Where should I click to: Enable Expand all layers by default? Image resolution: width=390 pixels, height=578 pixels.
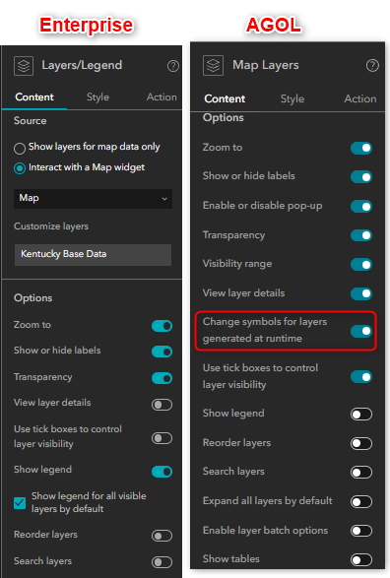(361, 502)
